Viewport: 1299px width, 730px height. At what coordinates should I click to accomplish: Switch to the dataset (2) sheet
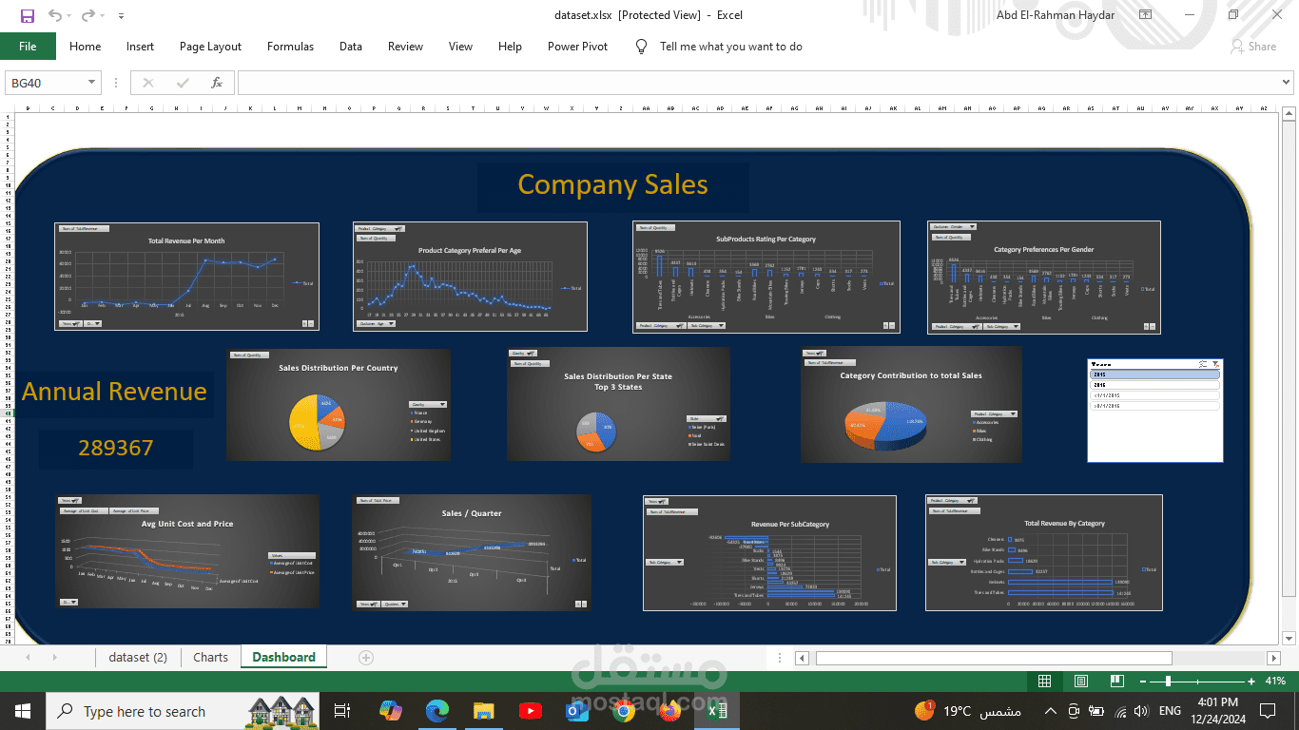pyautogui.click(x=138, y=657)
